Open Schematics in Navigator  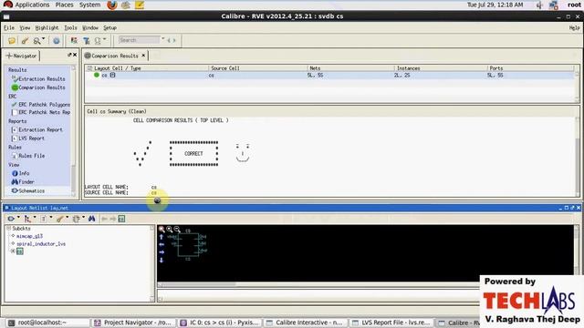[x=28, y=190]
